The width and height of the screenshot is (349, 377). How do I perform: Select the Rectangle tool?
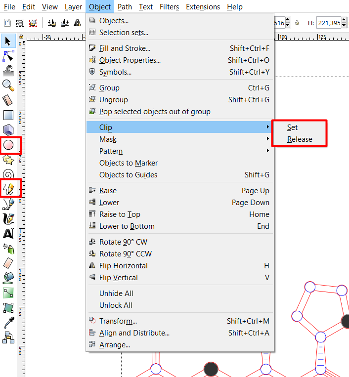8,115
